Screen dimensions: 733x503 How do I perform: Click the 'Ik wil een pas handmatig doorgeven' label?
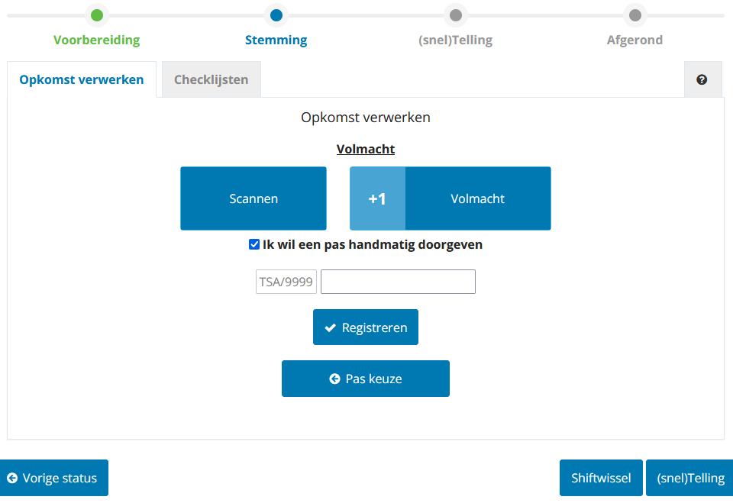click(373, 245)
